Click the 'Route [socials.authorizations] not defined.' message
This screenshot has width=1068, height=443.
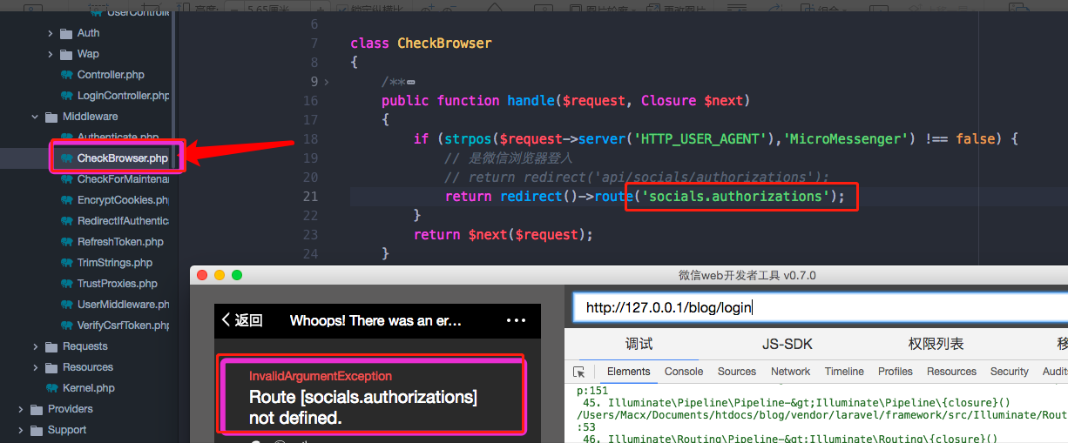[x=362, y=407]
